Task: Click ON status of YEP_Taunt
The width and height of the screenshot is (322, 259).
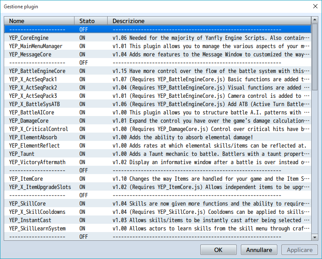Action: coord(82,154)
